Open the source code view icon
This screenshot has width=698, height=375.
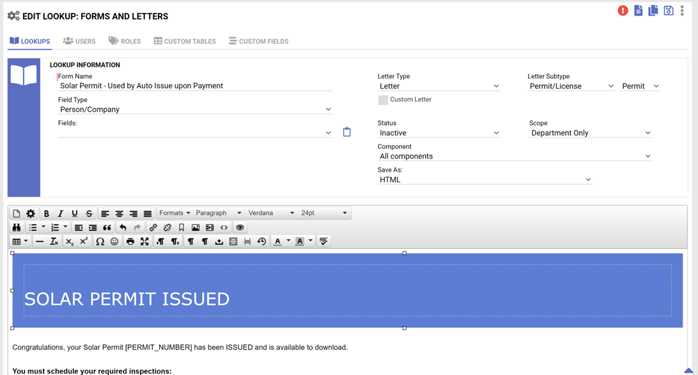click(x=224, y=227)
